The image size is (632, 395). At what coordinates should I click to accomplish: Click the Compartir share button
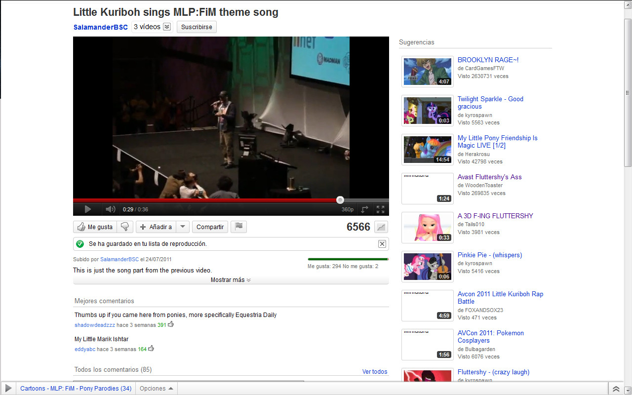(210, 227)
